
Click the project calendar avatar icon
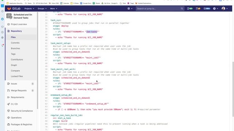click(x=9, y=16)
